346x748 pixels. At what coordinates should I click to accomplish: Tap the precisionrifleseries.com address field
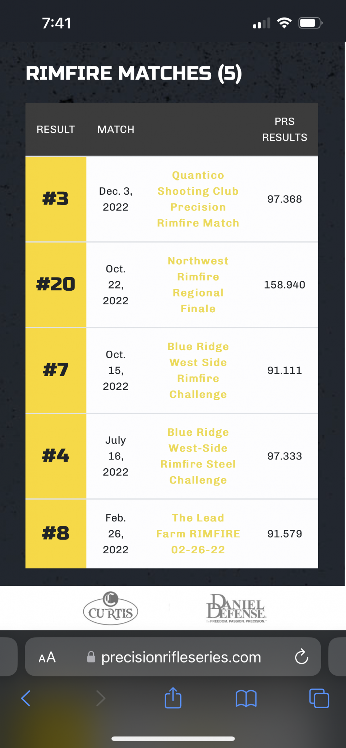coord(181,657)
